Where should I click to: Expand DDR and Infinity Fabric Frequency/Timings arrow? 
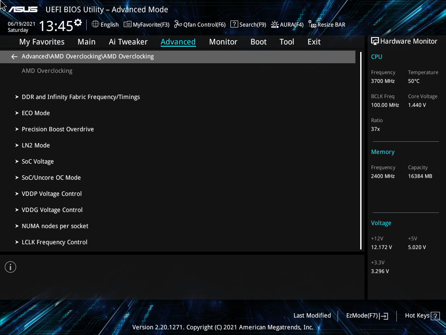coord(17,97)
